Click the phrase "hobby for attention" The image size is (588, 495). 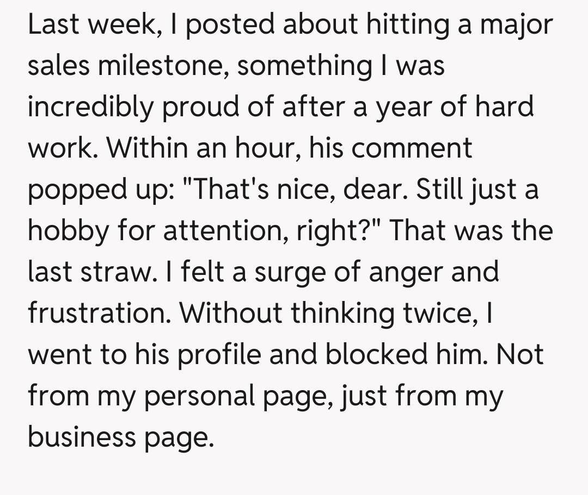click(158, 230)
